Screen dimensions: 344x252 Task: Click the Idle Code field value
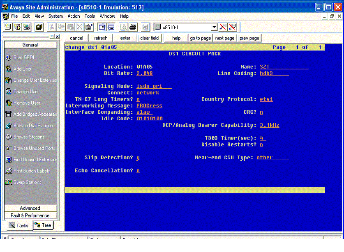[150, 119]
